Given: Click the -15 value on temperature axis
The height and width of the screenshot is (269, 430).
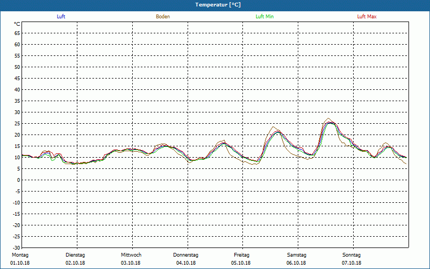Looking at the screenshot, I should (17, 214).
